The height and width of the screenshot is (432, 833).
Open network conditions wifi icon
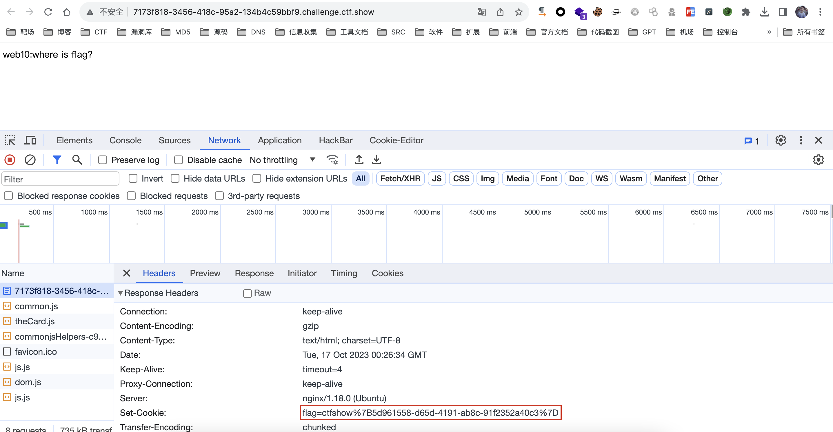[x=332, y=160]
